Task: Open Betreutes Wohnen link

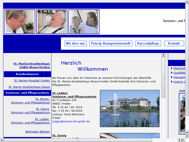Action: [x=38, y=132]
